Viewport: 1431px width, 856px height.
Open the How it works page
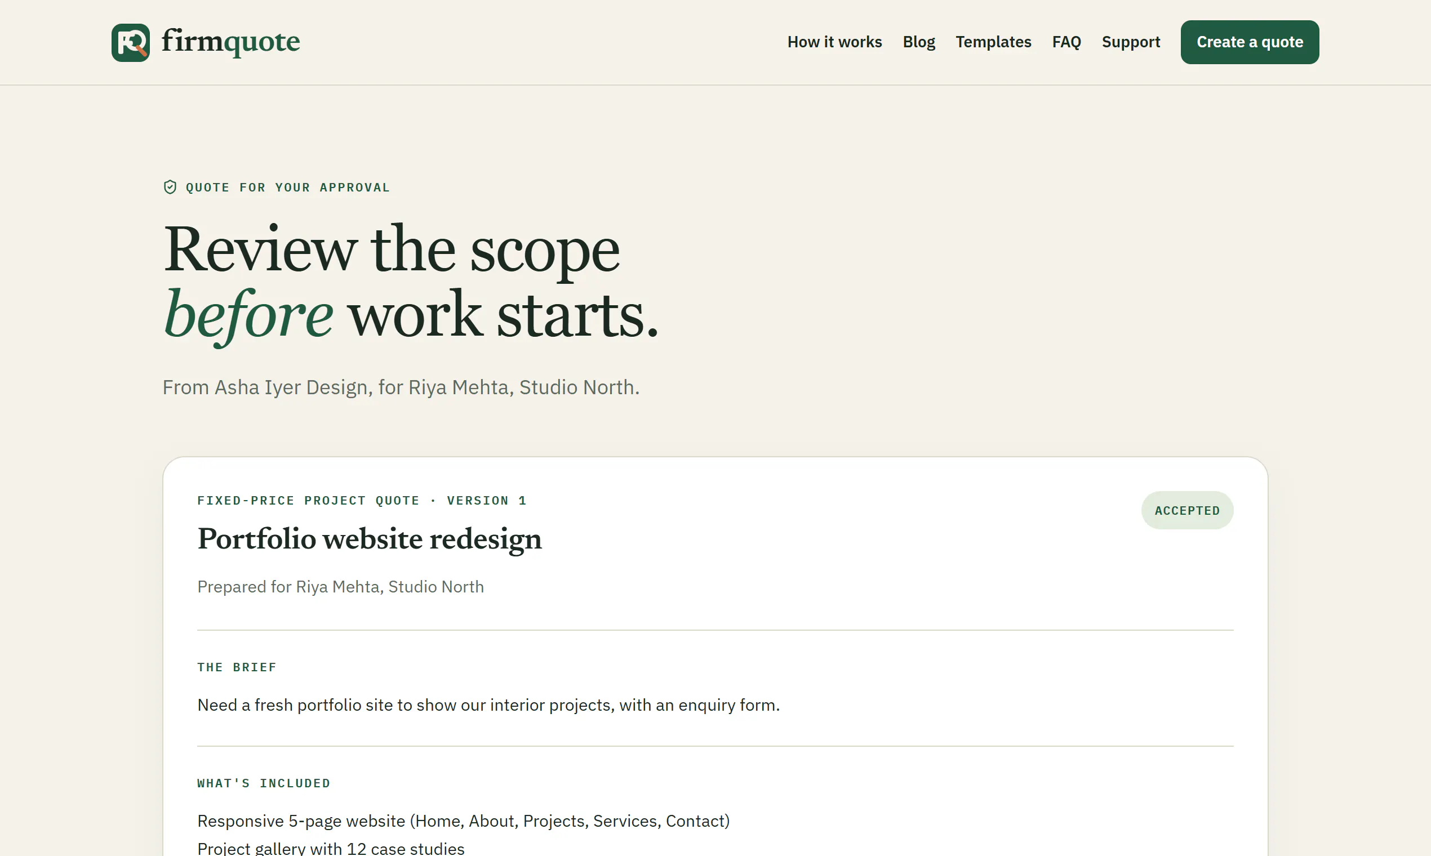click(834, 42)
